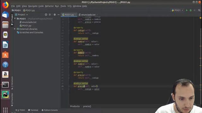Image resolution: width=202 pixels, height=113 pixels.
Task: Open the Structure side tool tab
Action: click(x=12, y=83)
